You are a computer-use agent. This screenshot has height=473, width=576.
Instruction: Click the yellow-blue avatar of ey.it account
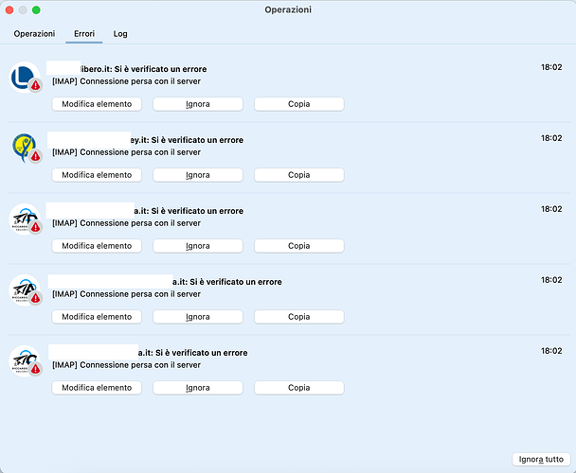click(x=25, y=149)
